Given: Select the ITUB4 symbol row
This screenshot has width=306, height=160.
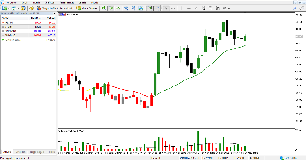Looking at the screenshot, I should coord(28,27).
